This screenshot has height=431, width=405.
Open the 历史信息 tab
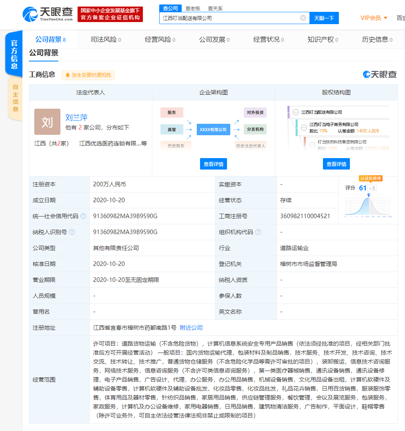[377, 40]
